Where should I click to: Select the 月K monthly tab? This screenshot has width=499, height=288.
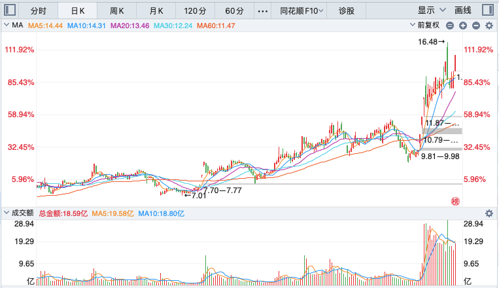click(x=156, y=11)
